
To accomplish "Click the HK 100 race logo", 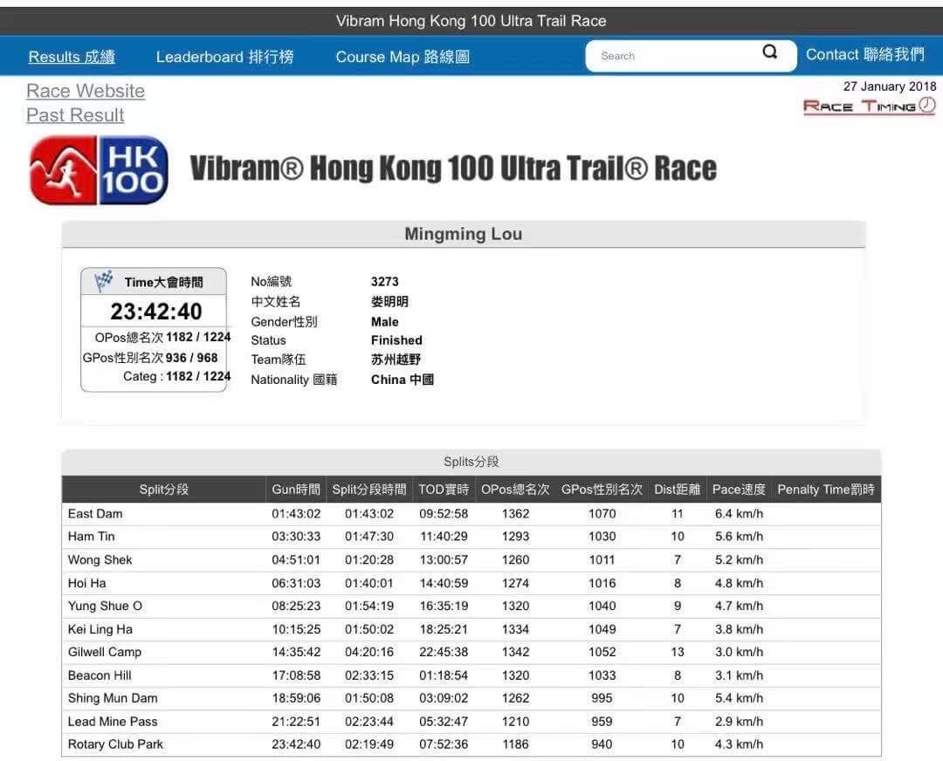I will click(99, 170).
